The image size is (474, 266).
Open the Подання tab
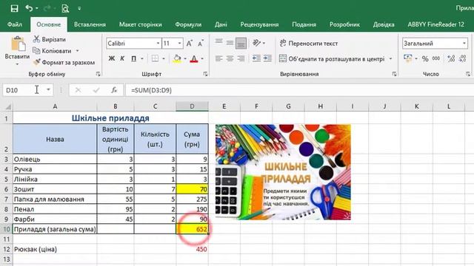[304, 24]
